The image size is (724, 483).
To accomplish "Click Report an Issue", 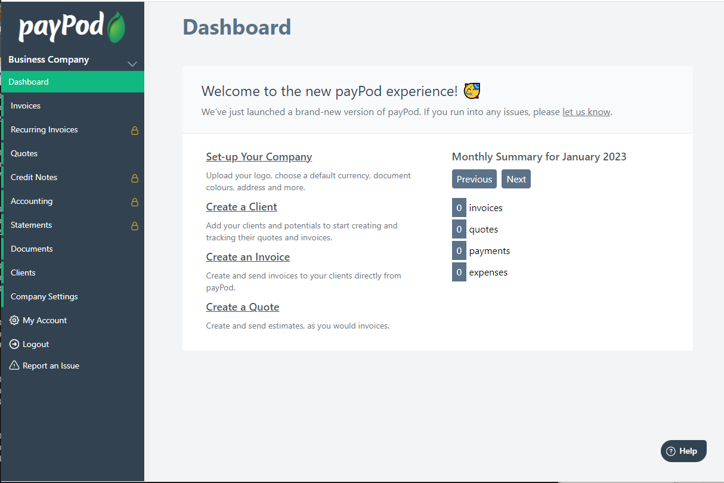I will tap(51, 366).
